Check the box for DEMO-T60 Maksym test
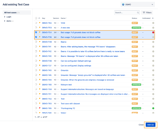 click(x=36, y=85)
